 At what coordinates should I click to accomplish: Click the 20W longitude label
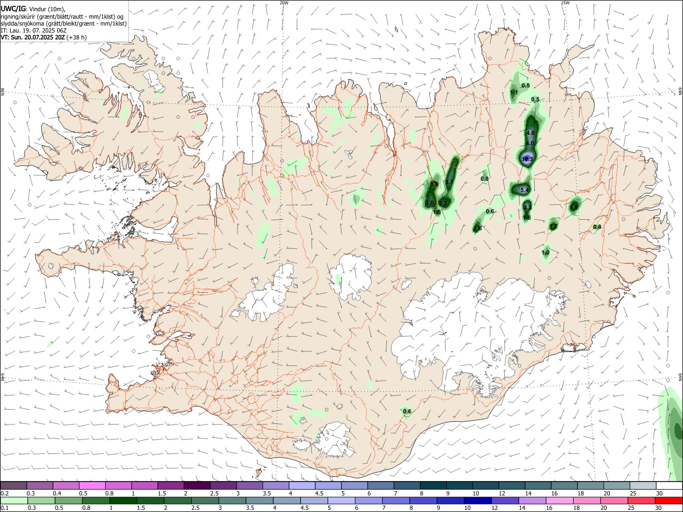(x=284, y=3)
